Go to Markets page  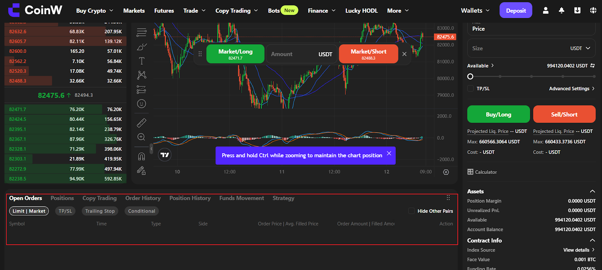(x=134, y=11)
